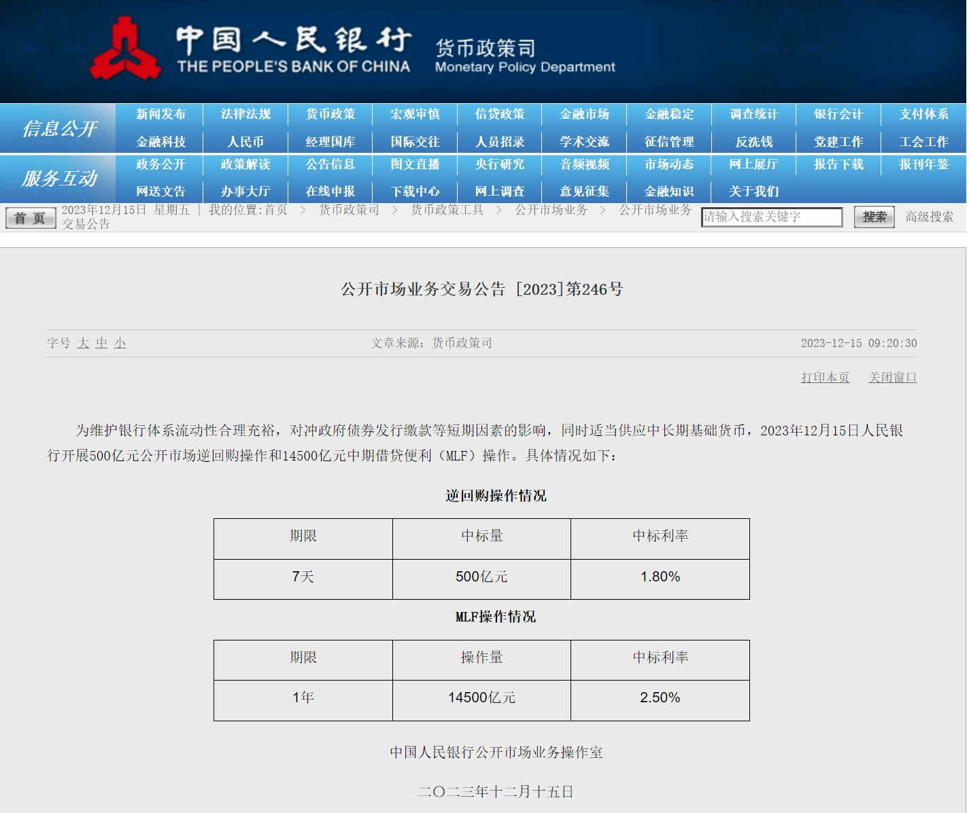This screenshot has height=813, width=969.
Task: Click 货币政策工具 breadcrumb link
Action: tap(447, 210)
